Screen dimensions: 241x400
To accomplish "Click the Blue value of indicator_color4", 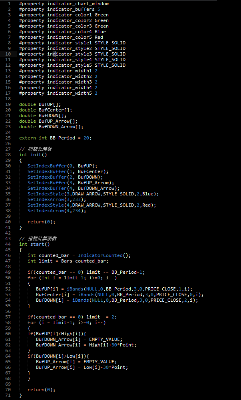I will (x=100, y=32).
